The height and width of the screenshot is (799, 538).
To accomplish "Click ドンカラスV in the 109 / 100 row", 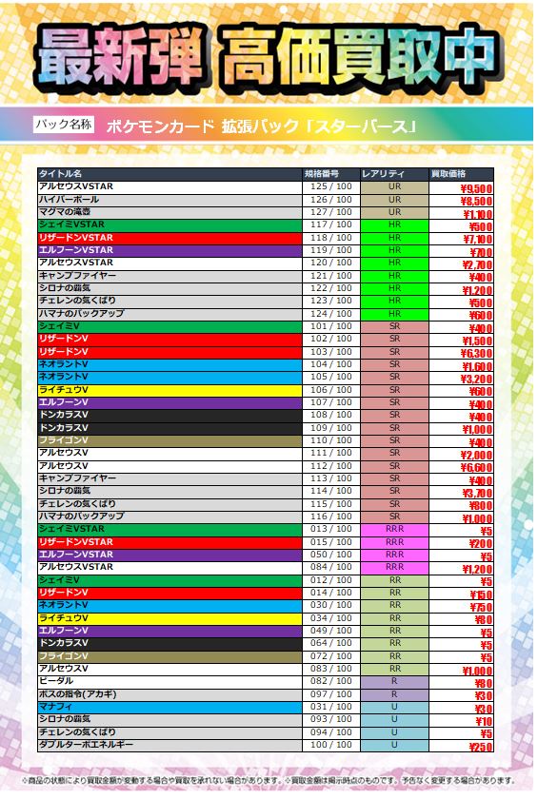I will (64, 427).
